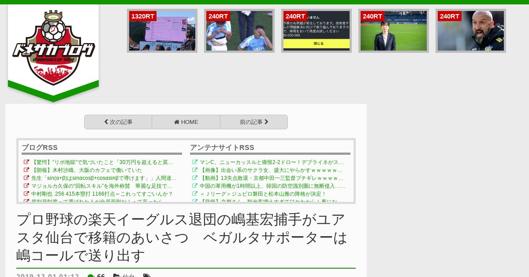The height and width of the screenshot is (277, 529).
Task: Go to previous article with 前の記事 button
Action: (x=254, y=122)
